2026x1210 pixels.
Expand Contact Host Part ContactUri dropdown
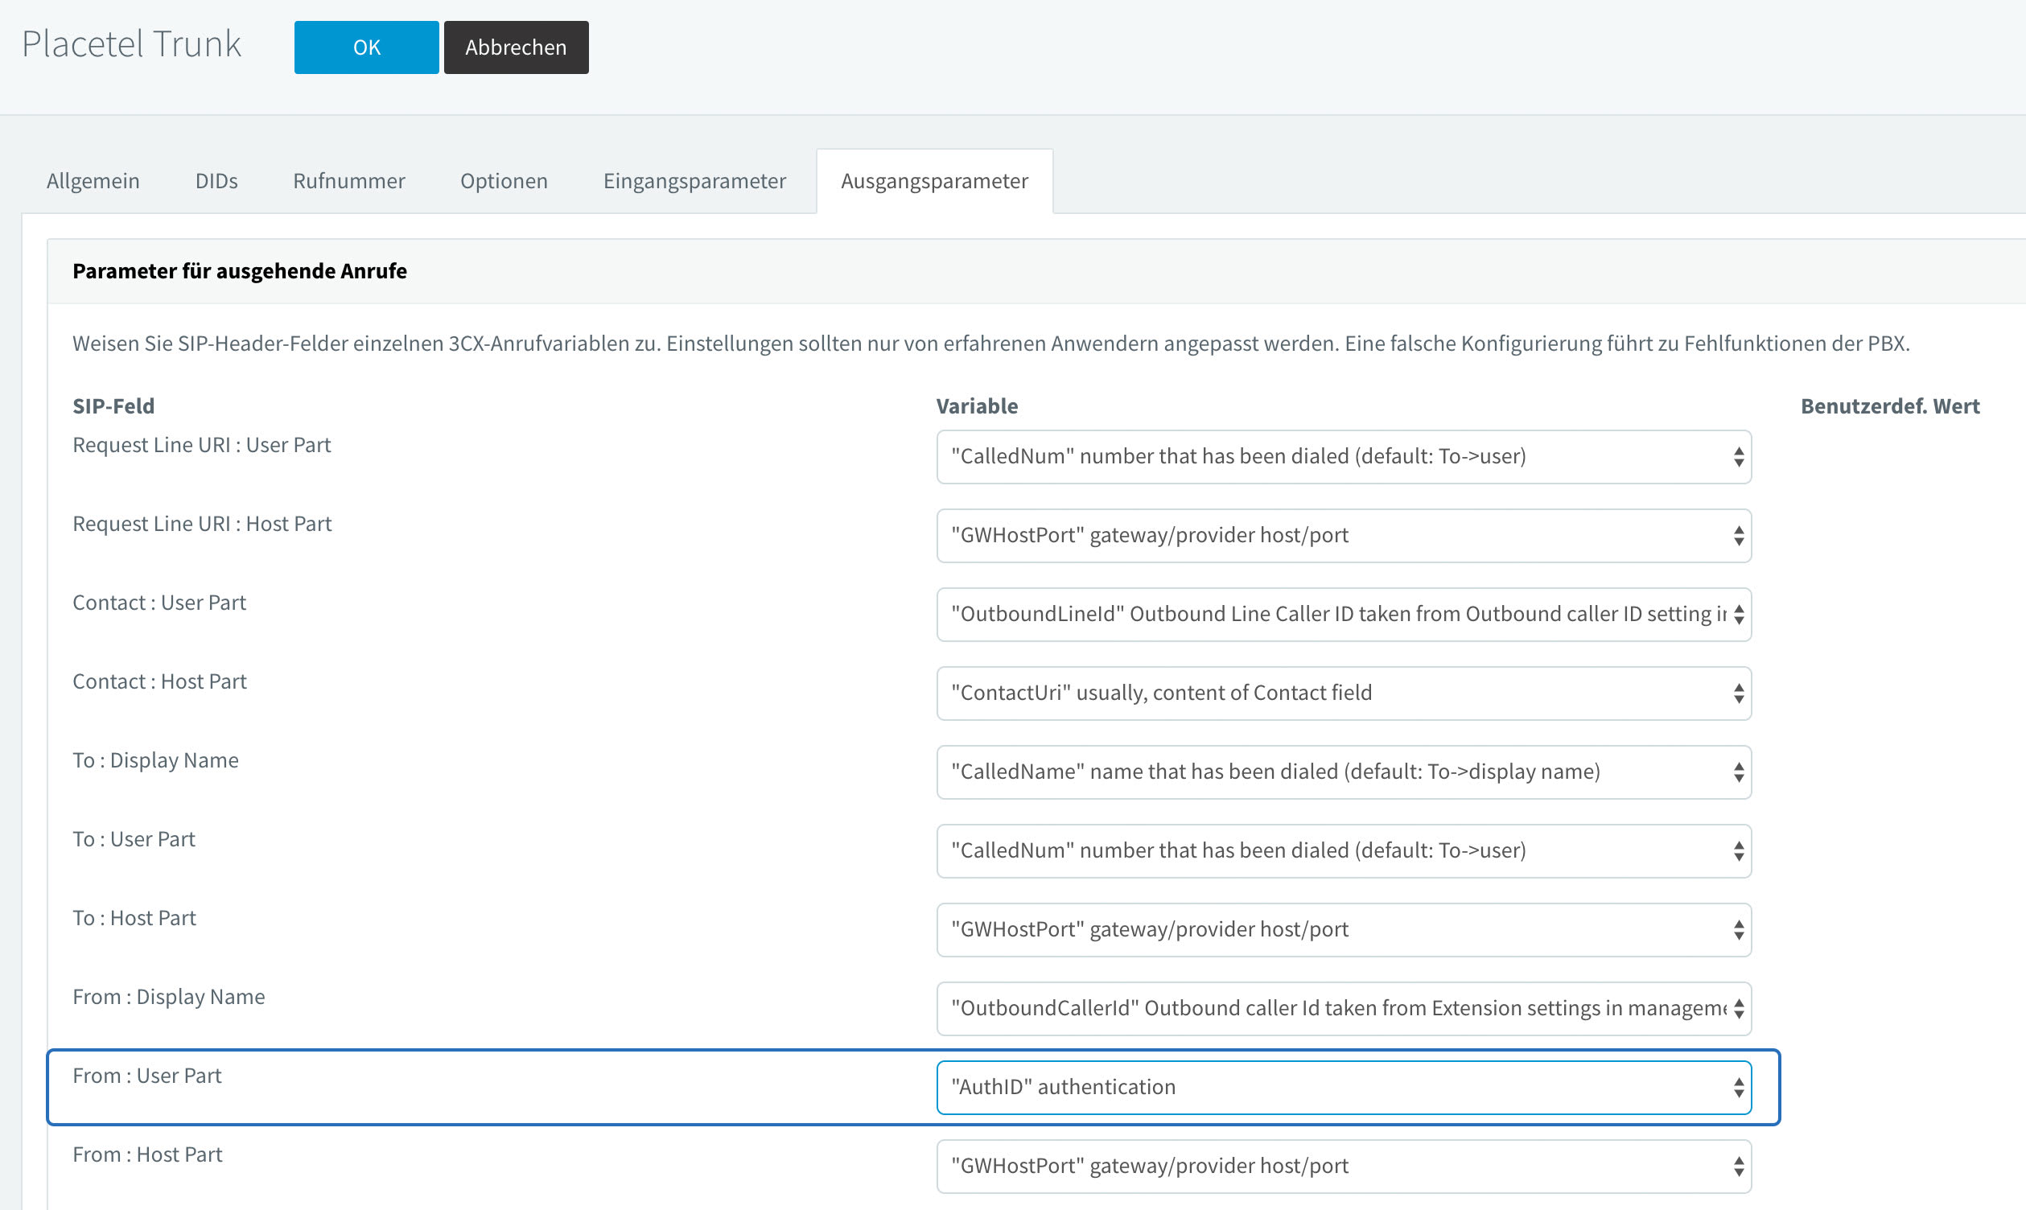[x=1343, y=693]
